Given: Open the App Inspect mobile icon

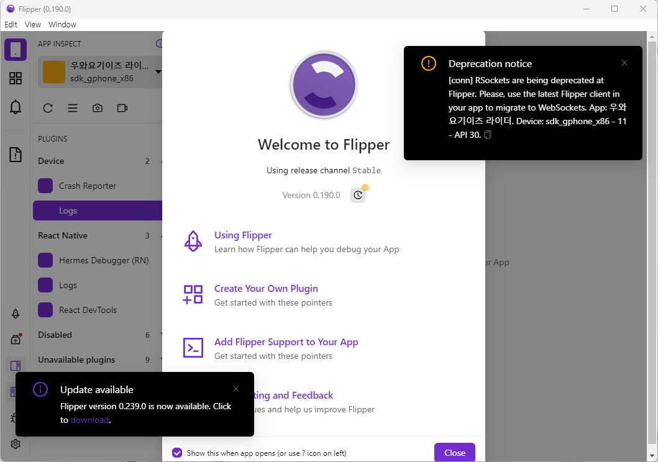Looking at the screenshot, I should [16, 50].
